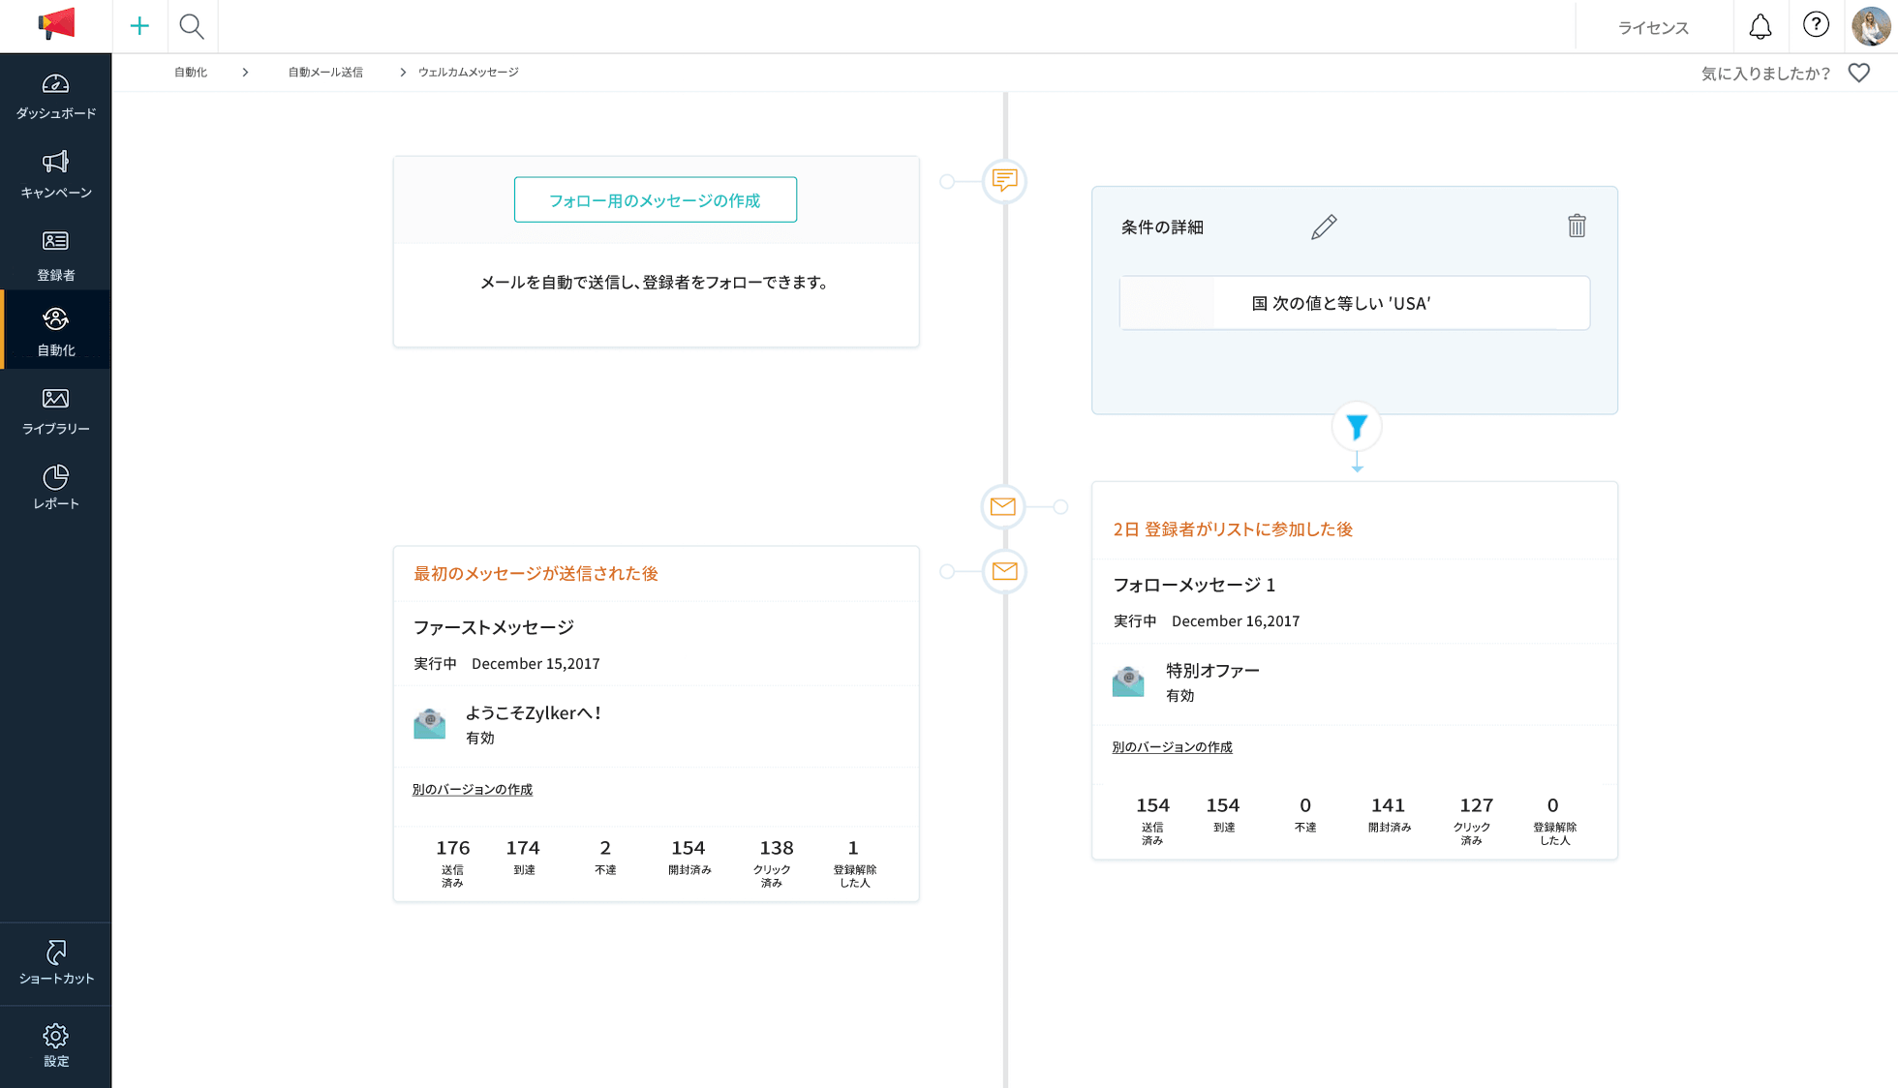
Task: Click 気に入りましたか? text
Action: (x=1764, y=74)
